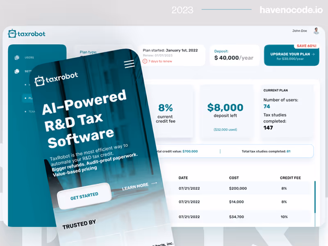Image resolution: width=328 pixels, height=246 pixels.
Task: Click tax studies completed value 147
Action: [x=268, y=128]
